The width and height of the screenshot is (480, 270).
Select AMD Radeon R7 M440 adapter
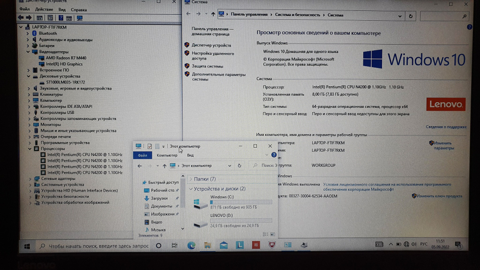coord(66,58)
